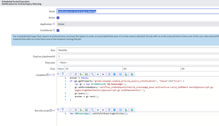Uncheck the Active checkbox

point(58,18)
